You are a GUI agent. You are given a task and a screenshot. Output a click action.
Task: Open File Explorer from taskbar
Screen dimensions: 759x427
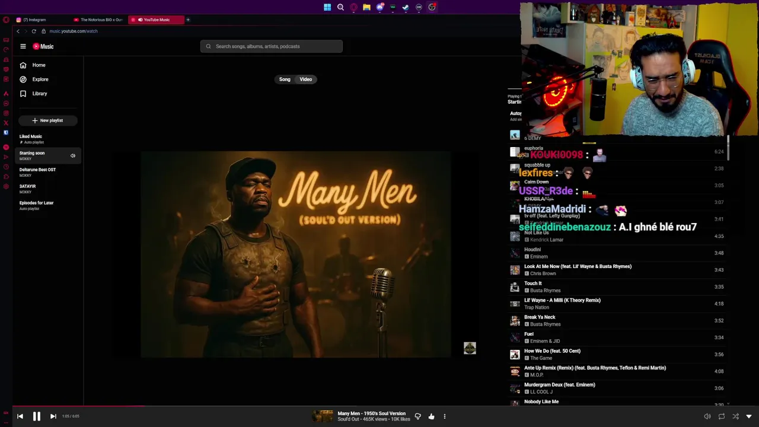coord(366,7)
